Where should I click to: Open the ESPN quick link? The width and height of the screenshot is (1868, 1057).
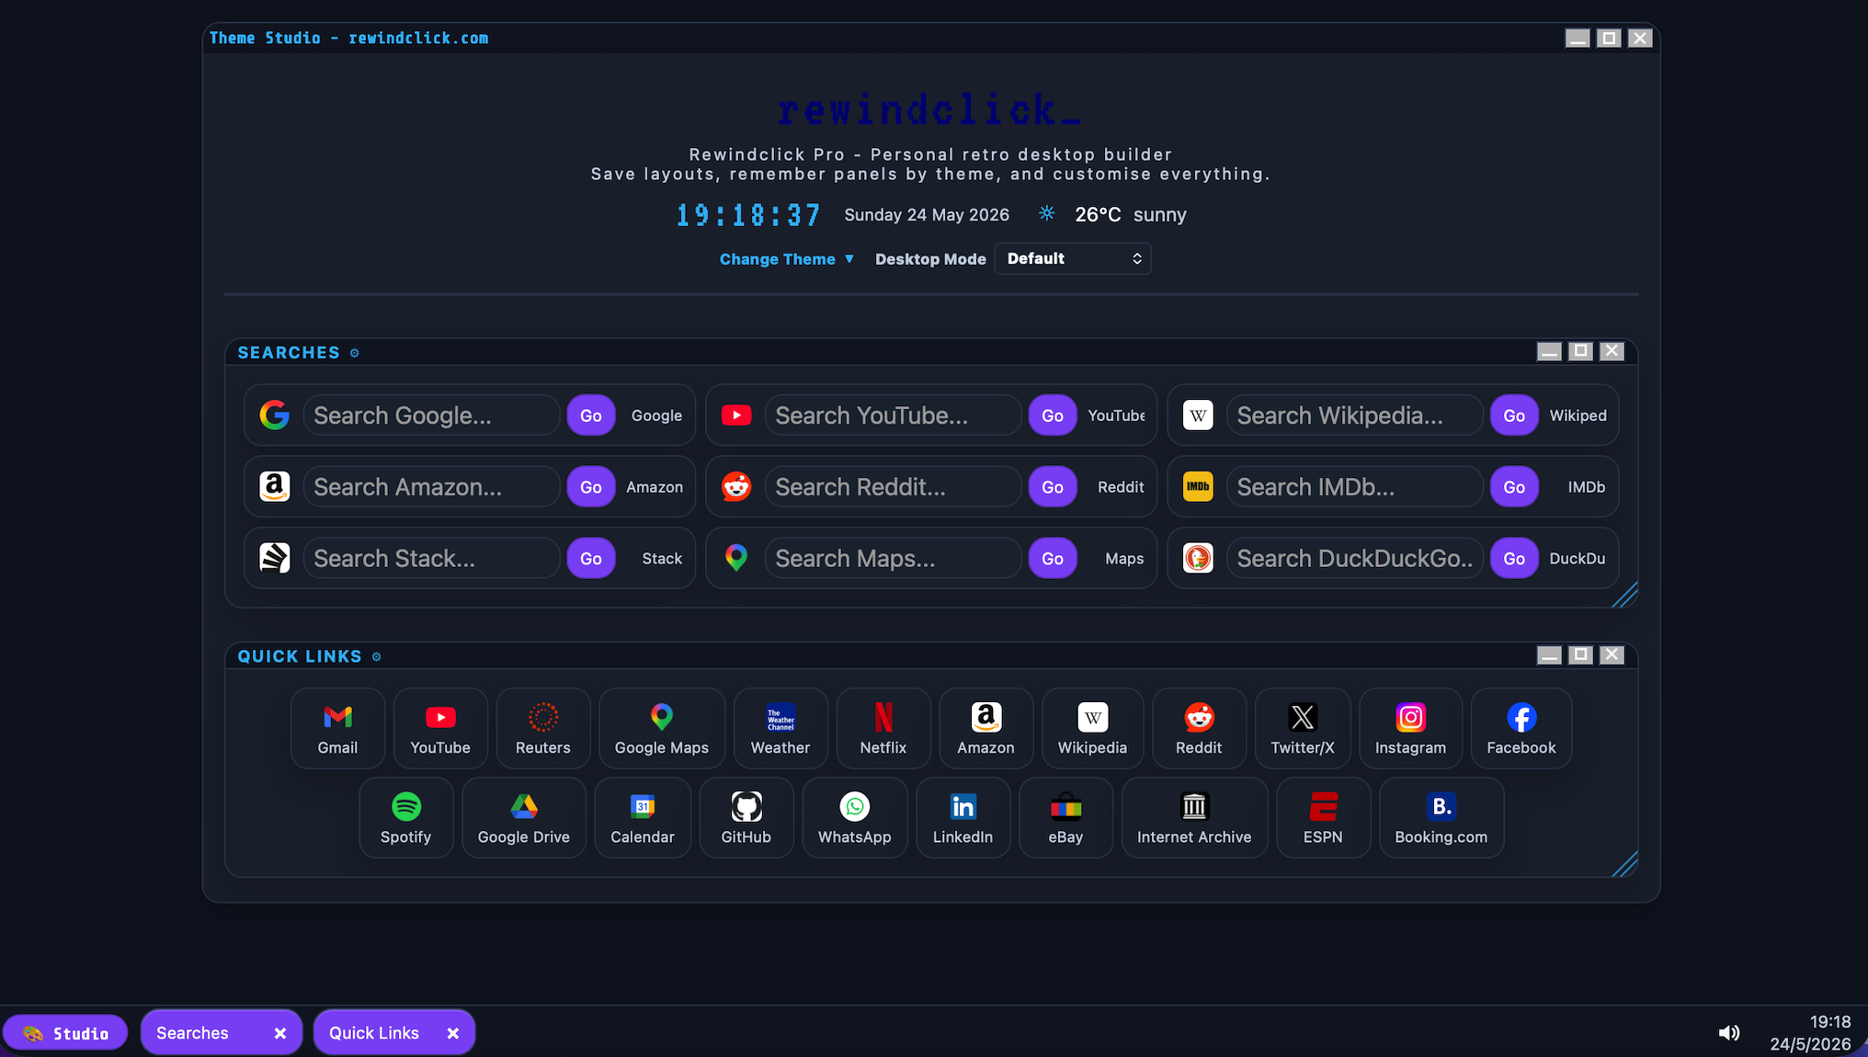[1323, 817]
